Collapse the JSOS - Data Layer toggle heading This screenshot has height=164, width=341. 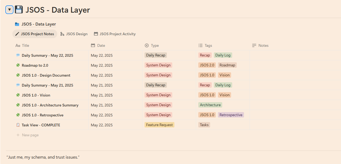pyautogui.click(x=9, y=10)
